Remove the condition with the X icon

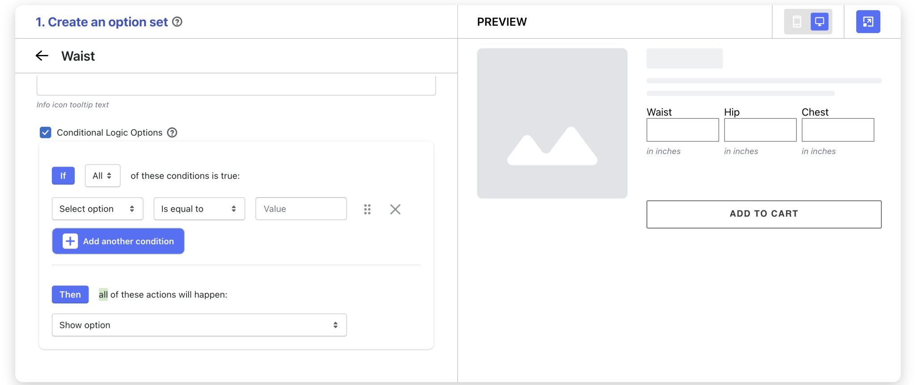[x=395, y=209]
